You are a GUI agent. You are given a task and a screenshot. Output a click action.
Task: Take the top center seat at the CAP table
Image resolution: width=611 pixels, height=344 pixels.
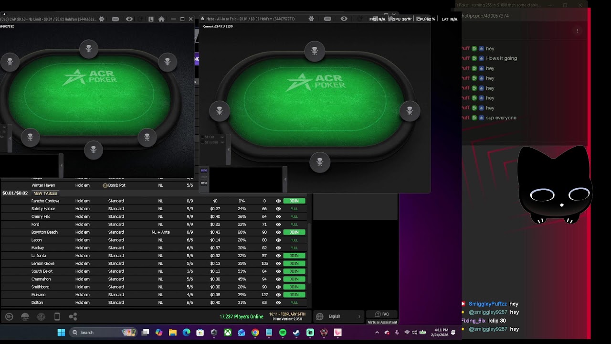coord(89,48)
